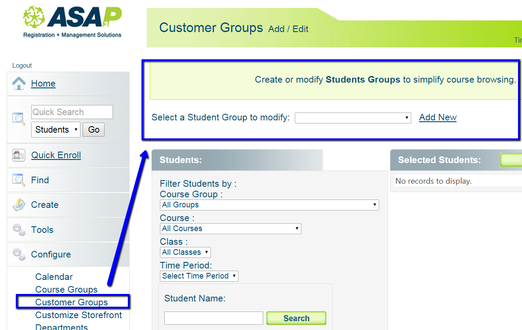Click the Find magnifier icon
The image size is (522, 330).
(19, 180)
